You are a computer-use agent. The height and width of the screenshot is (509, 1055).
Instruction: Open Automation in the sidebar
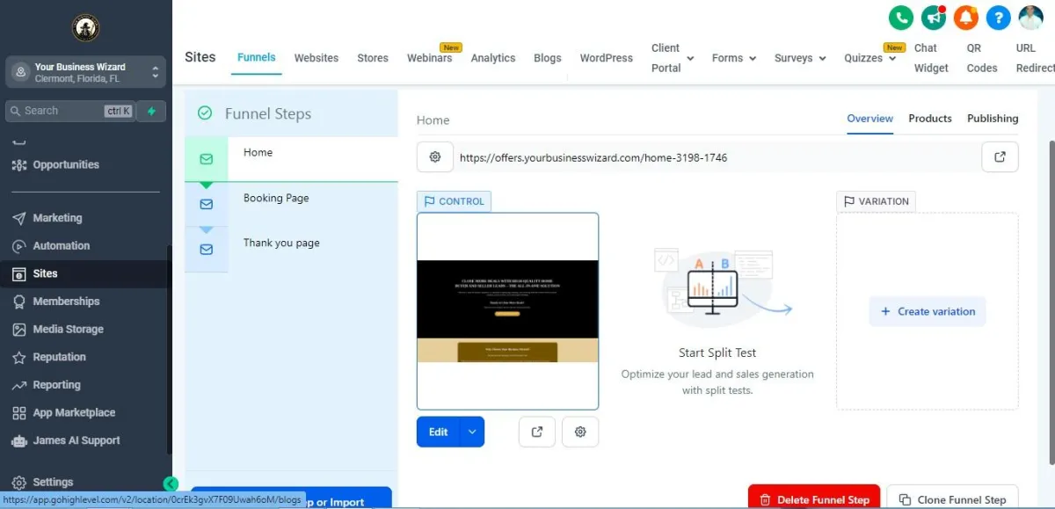62,246
